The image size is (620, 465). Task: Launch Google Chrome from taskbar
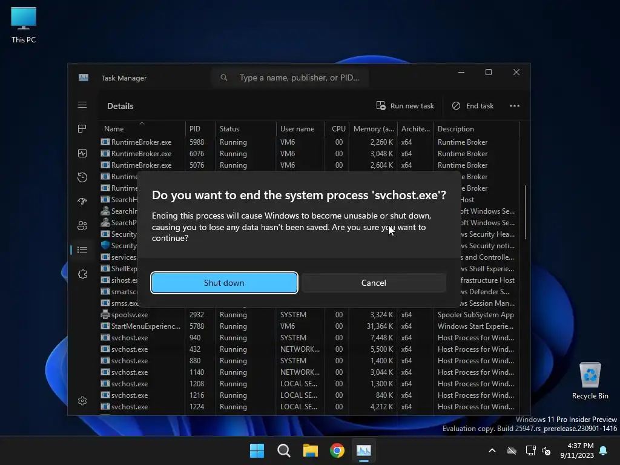tap(337, 450)
